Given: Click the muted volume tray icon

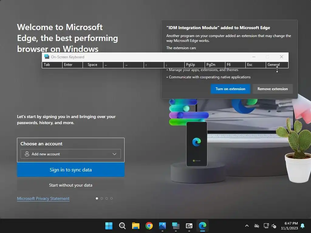Looking at the screenshot, I should 274,226.
